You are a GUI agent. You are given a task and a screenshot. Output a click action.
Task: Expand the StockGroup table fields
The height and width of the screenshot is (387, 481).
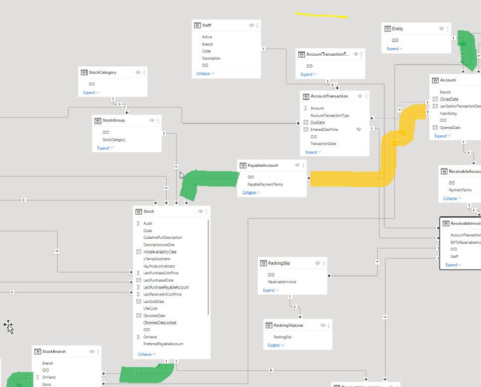(105, 148)
